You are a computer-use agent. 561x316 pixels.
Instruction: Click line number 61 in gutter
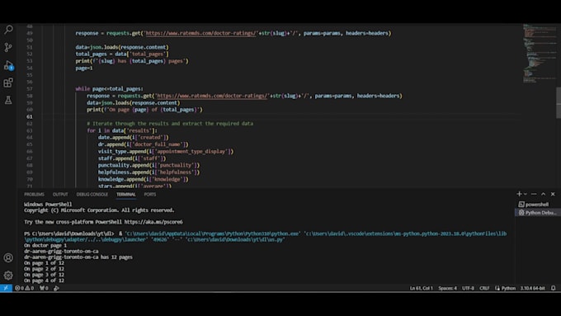[30, 116]
